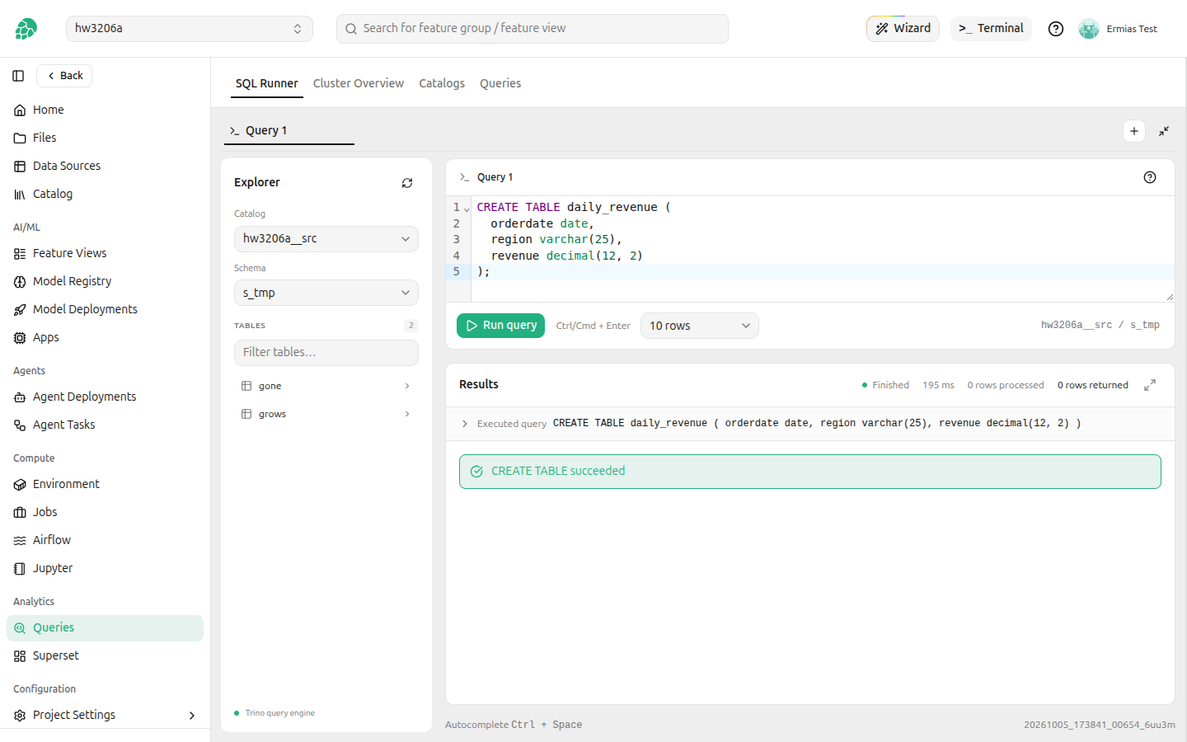Screen dimensions: 1187x742
Task: Open Jupyter from the sidebar
Action: (105, 568)
